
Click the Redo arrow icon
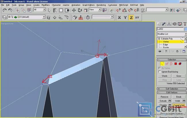pyautogui.click(x=10, y=10)
